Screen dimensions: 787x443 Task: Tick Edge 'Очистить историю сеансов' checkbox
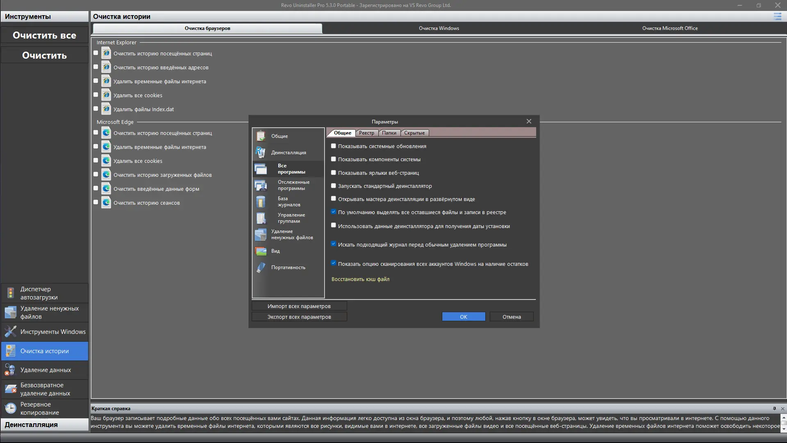(x=96, y=202)
